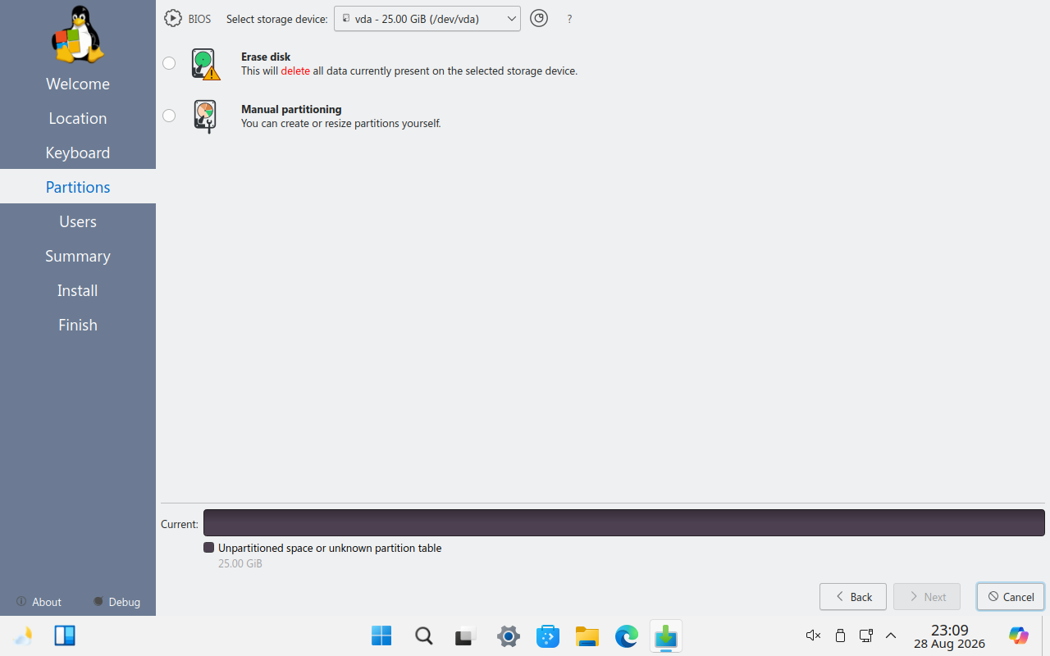This screenshot has height=656, width=1050.
Task: Open the Debug information
Action: tap(116, 602)
